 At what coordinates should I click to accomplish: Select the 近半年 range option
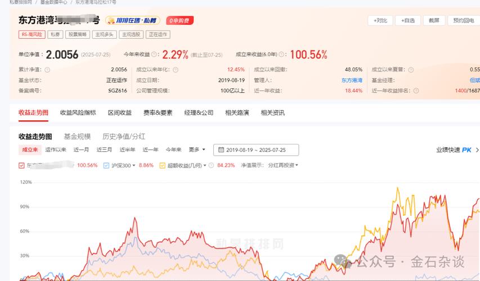pyautogui.click(x=127, y=149)
